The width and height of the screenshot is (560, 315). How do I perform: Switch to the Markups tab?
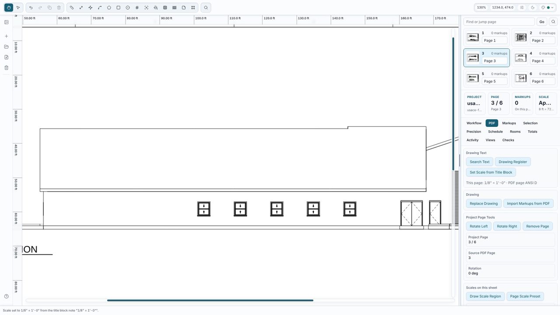509,123
